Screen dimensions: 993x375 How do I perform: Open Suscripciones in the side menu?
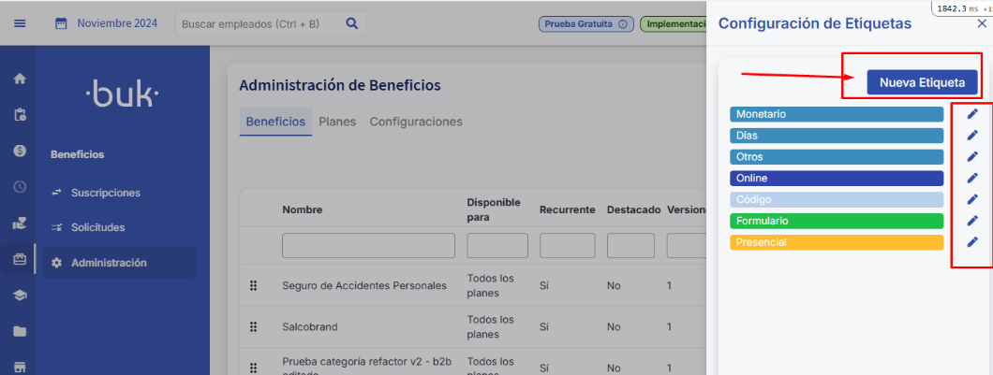(106, 193)
